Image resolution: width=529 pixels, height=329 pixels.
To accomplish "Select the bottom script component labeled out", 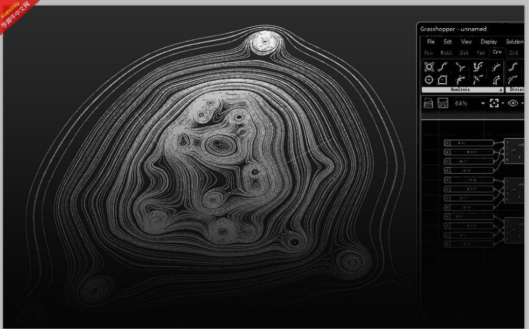I will pyautogui.click(x=514, y=230).
